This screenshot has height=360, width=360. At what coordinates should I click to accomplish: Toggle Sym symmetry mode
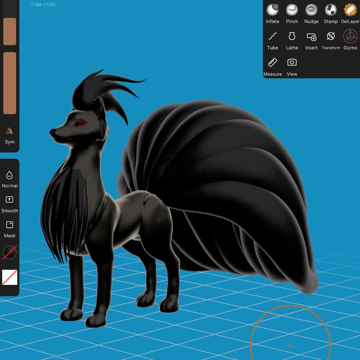pos(10,135)
